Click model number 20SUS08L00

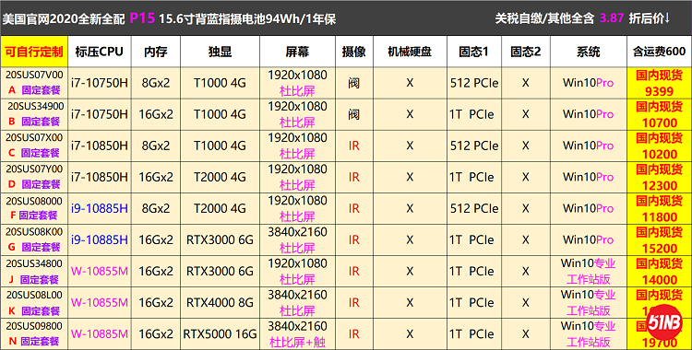[34, 295]
